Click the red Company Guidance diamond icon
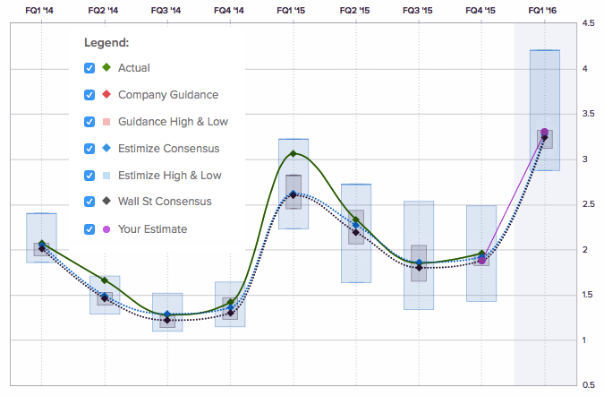The width and height of the screenshot is (604, 396). point(106,95)
